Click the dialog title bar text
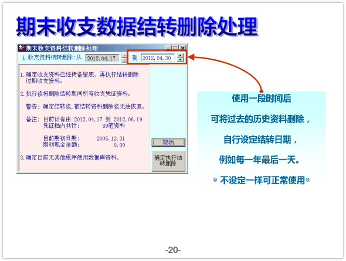Viewport: 346px width, 261px height. pos(62,48)
